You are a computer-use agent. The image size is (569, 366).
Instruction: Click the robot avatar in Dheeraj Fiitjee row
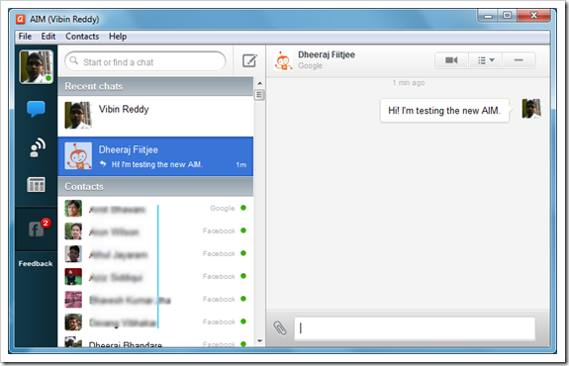point(78,155)
